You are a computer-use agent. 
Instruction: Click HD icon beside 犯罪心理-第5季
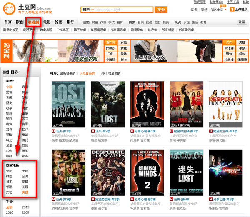point(211,200)
